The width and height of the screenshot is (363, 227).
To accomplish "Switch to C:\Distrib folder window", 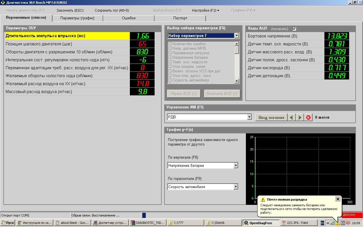I will (223, 223).
